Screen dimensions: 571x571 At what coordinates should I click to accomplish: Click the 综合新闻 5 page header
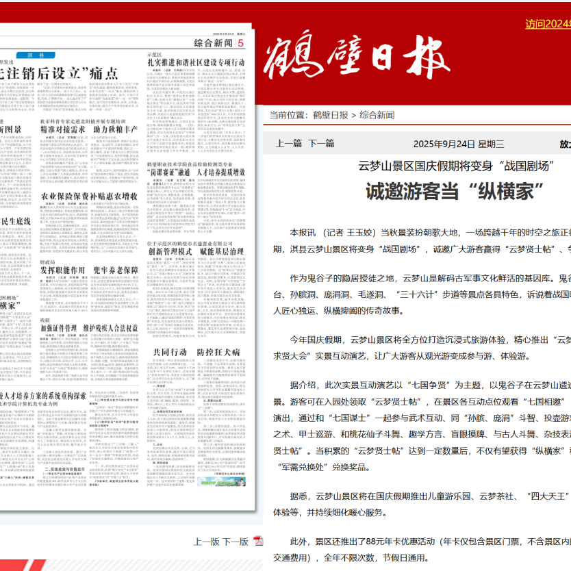[219, 43]
